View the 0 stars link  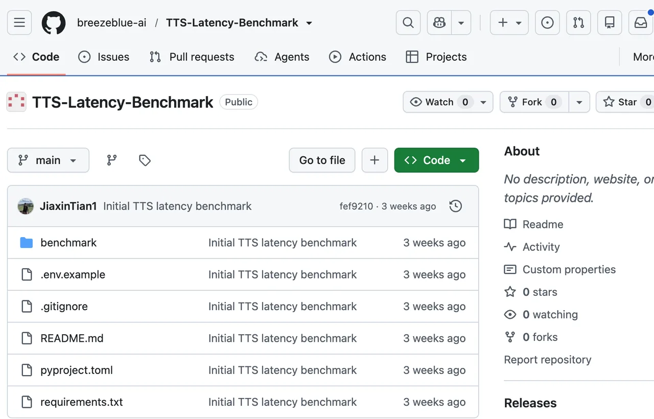tap(531, 292)
